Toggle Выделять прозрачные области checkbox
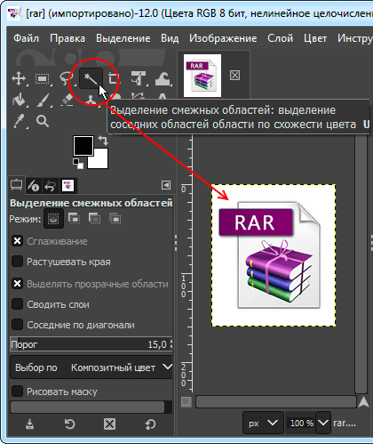This screenshot has height=444, width=373. tap(17, 284)
